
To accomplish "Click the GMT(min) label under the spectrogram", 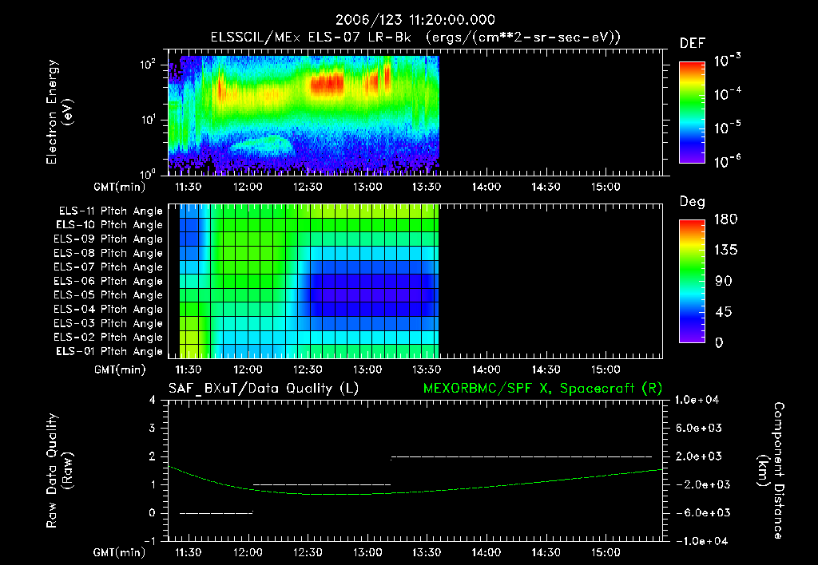I will 120,187.
